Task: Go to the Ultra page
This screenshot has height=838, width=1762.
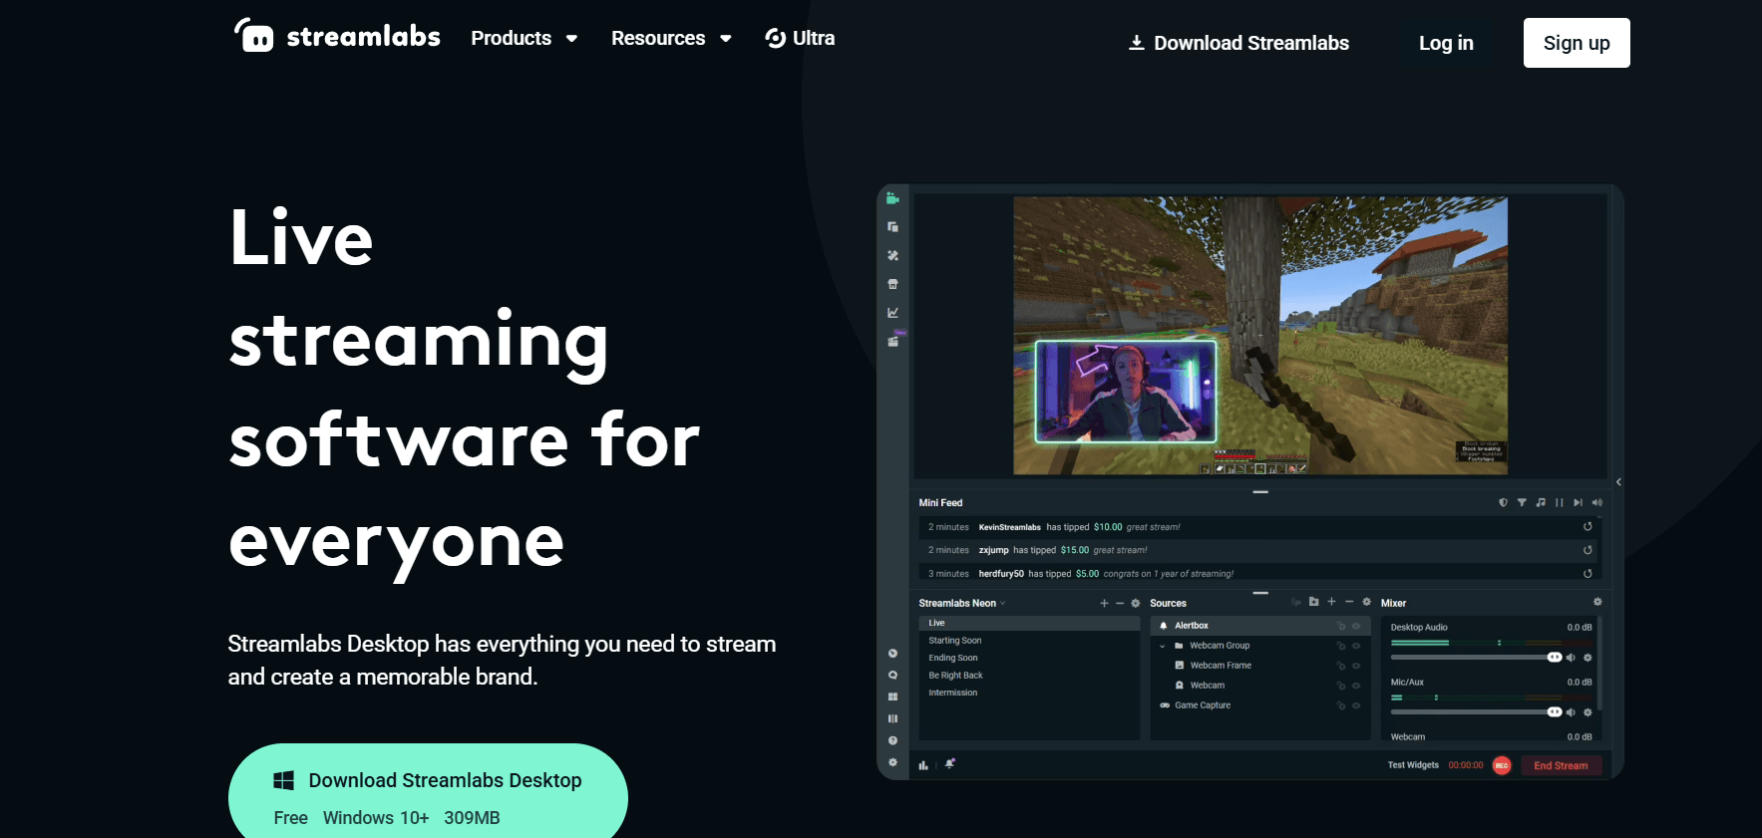Action: [x=800, y=38]
